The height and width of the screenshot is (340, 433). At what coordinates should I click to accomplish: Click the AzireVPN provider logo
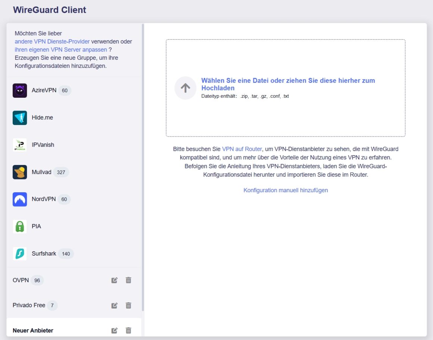point(20,91)
